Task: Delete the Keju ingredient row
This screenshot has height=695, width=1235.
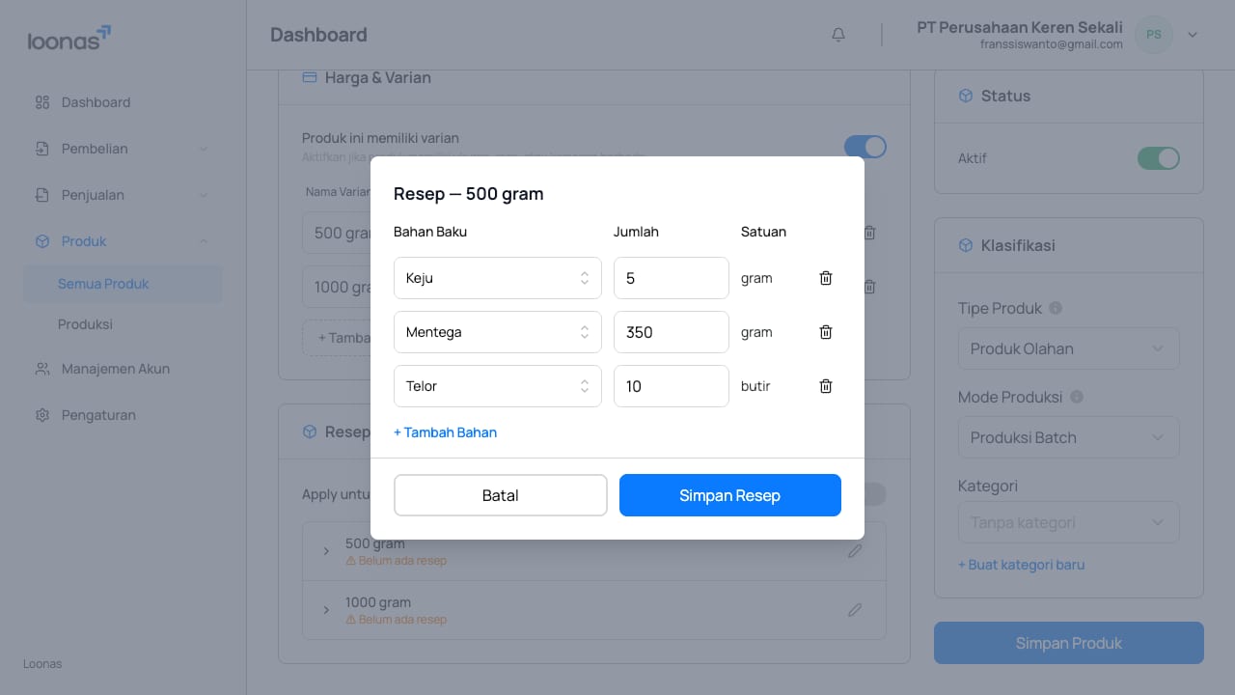Action: [x=826, y=278]
